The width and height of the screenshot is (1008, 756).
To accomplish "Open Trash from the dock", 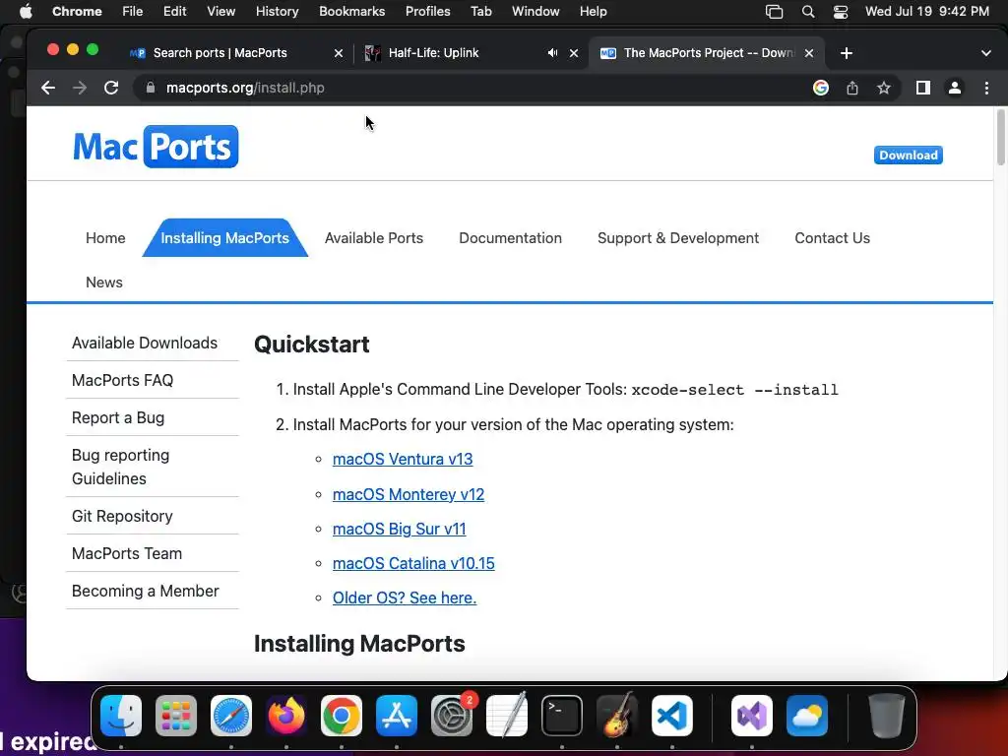I will click(887, 716).
